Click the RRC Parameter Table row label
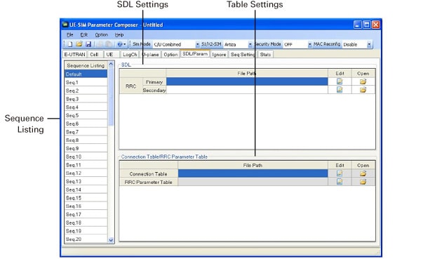 point(149,182)
